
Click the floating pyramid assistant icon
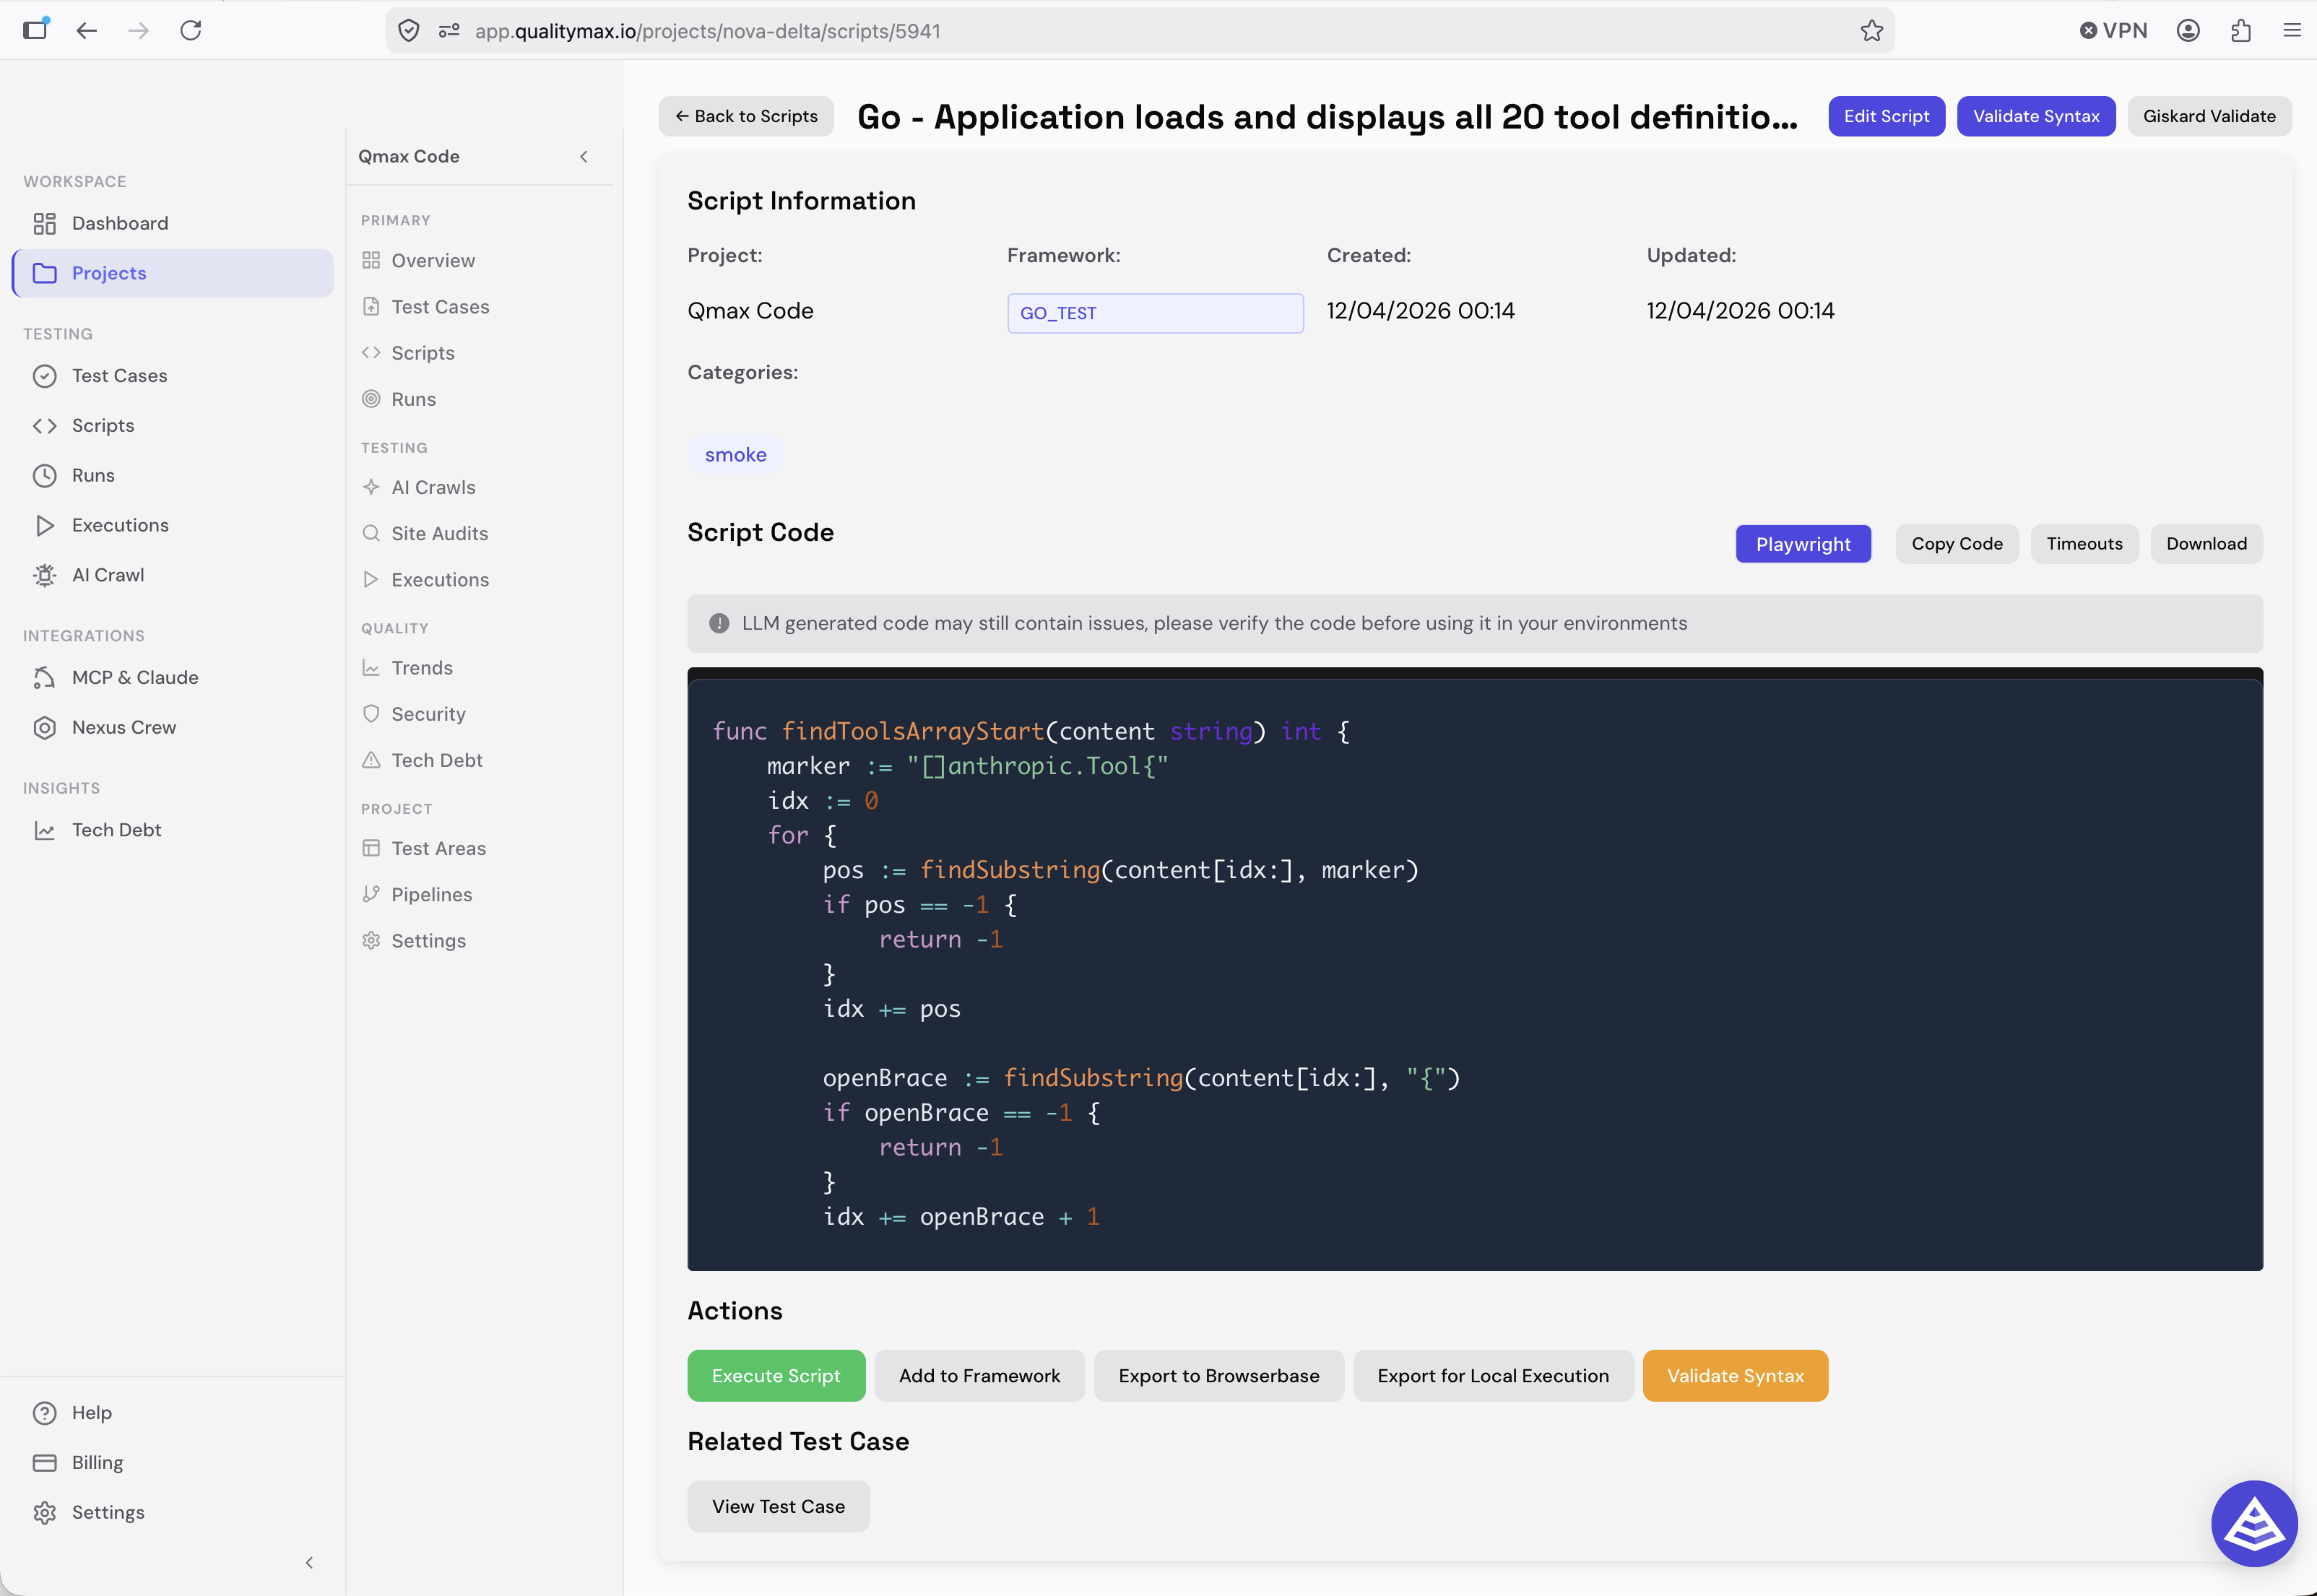click(2254, 1523)
